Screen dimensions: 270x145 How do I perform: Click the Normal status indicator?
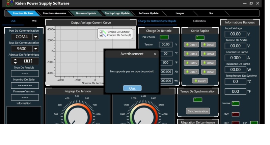[235, 104]
